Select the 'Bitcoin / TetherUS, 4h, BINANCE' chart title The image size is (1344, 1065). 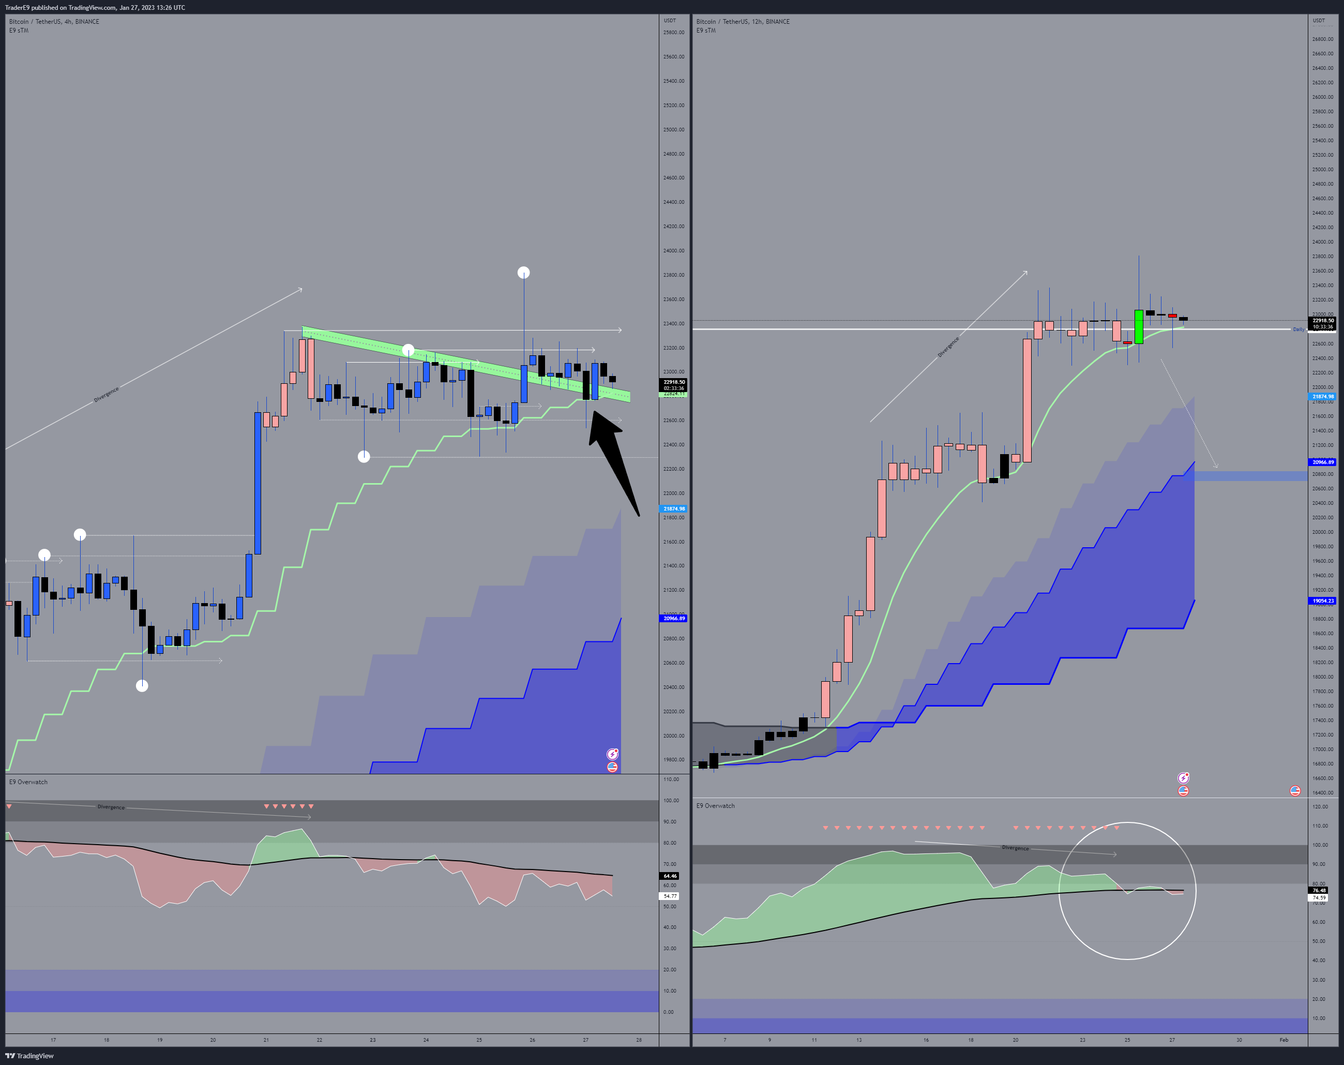[x=54, y=21]
